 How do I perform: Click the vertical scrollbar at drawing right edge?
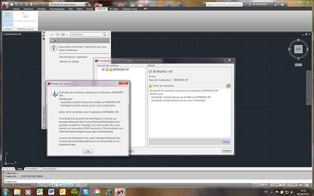click(x=309, y=88)
